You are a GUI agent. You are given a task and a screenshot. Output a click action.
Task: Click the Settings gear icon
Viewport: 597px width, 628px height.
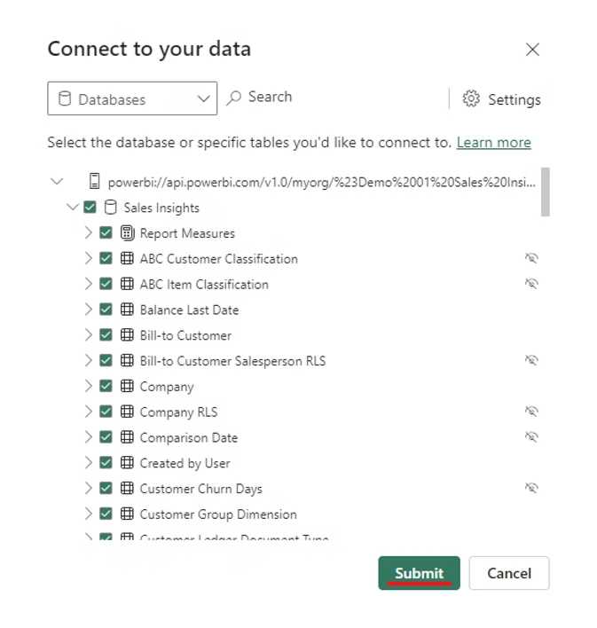(471, 99)
